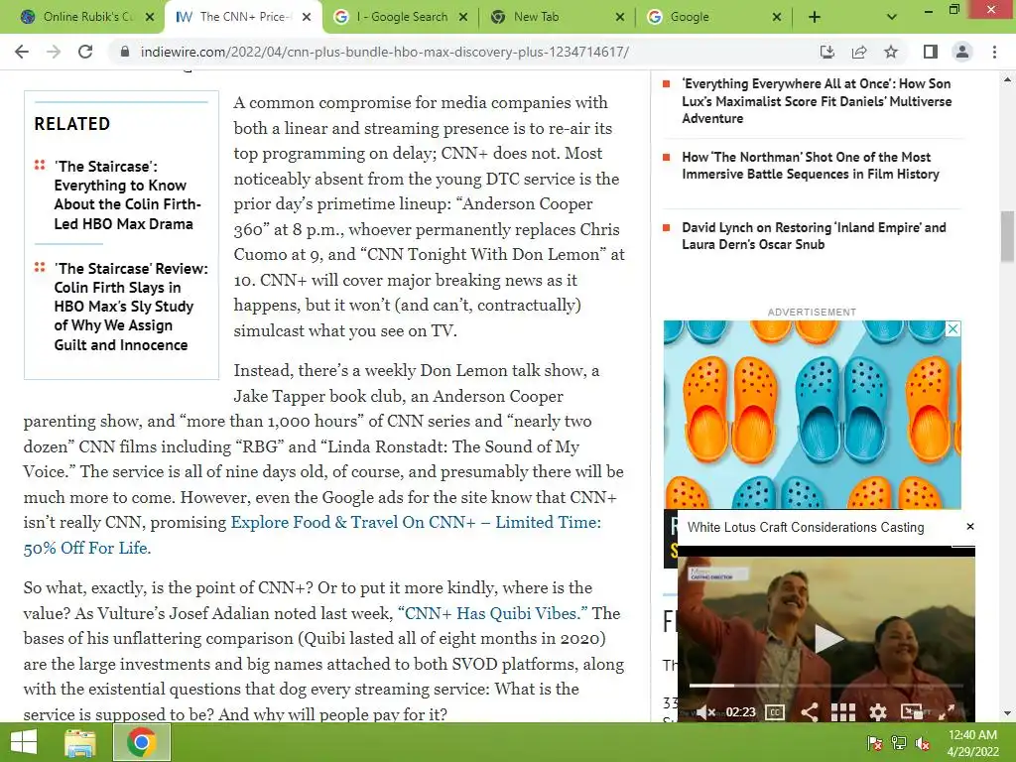
Task: Toggle closed captions on the video
Action: [775, 712]
